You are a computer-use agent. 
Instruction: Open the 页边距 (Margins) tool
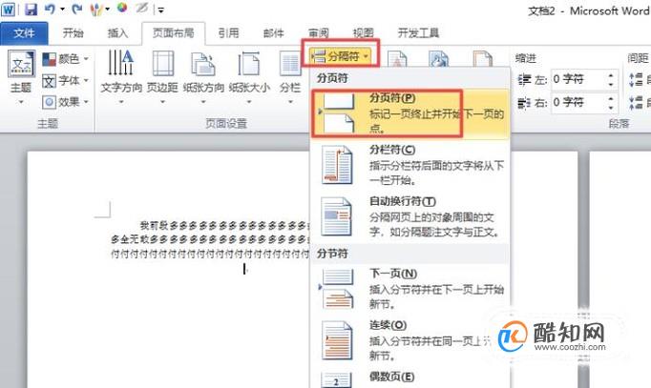(162, 76)
